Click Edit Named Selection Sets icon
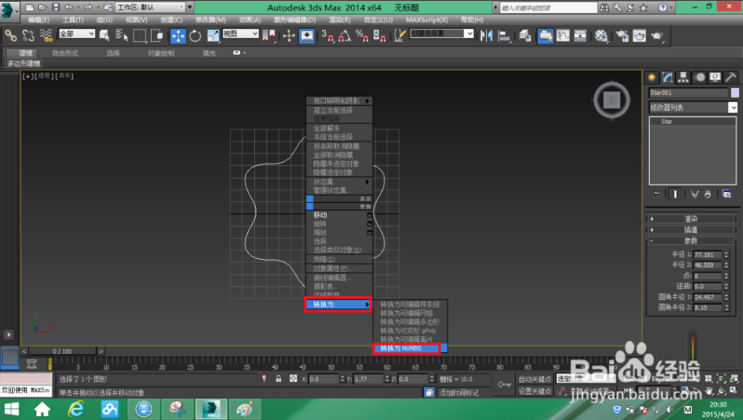Image resolution: width=743 pixels, height=420 pixels. tap(400, 35)
